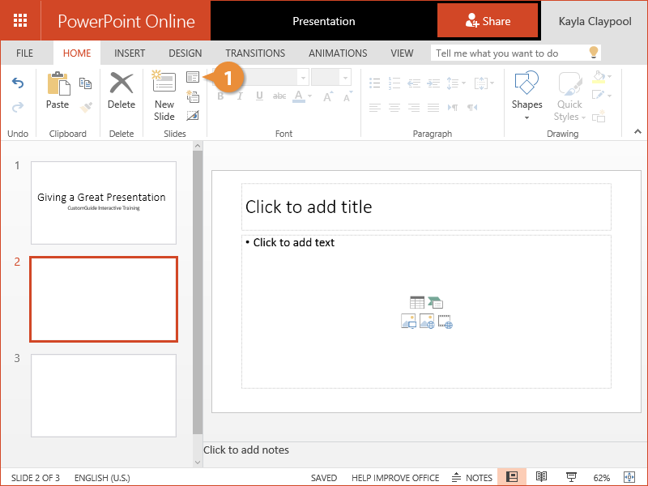
Task: Switch to the TRANSITIONS tab
Action: point(255,53)
